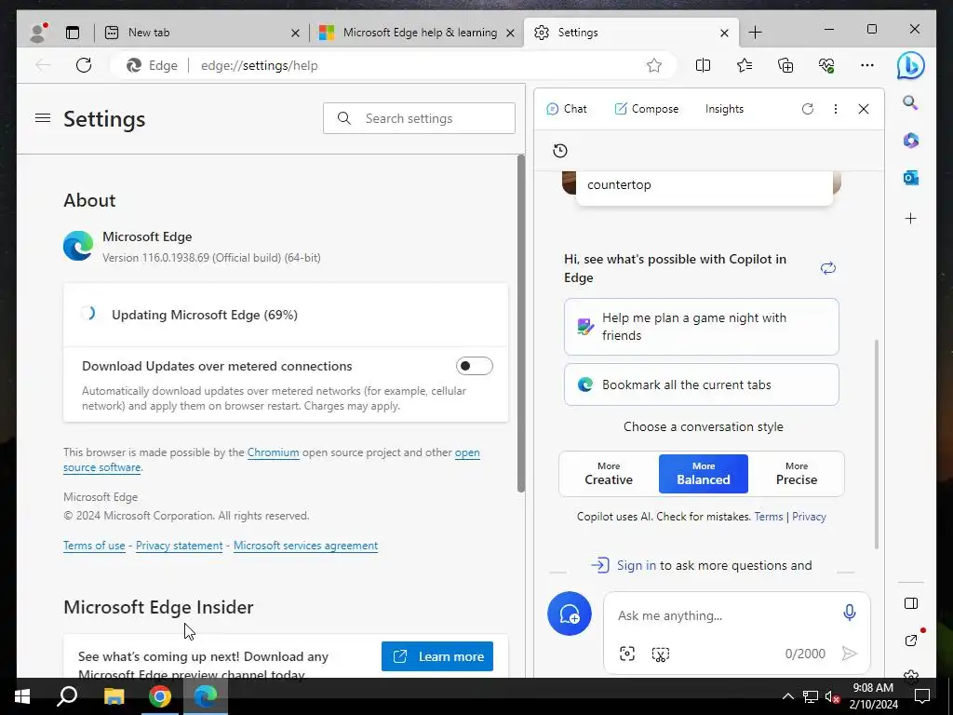Shuffle the Copilot suggestion prompts

click(827, 268)
